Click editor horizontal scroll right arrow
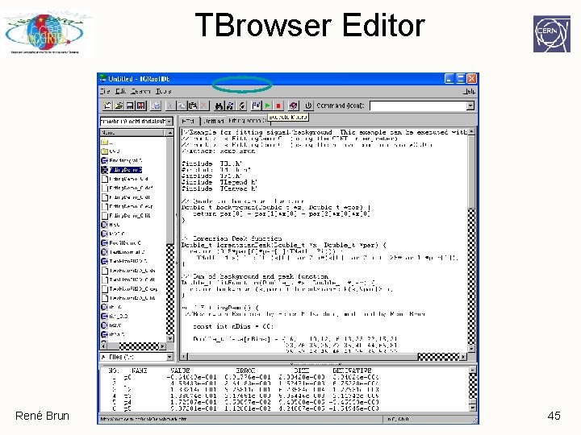Screen dimensions: 581x435 [463, 357]
